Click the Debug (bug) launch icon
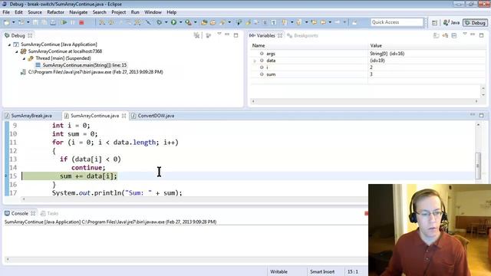 pyautogui.click(x=159, y=22)
